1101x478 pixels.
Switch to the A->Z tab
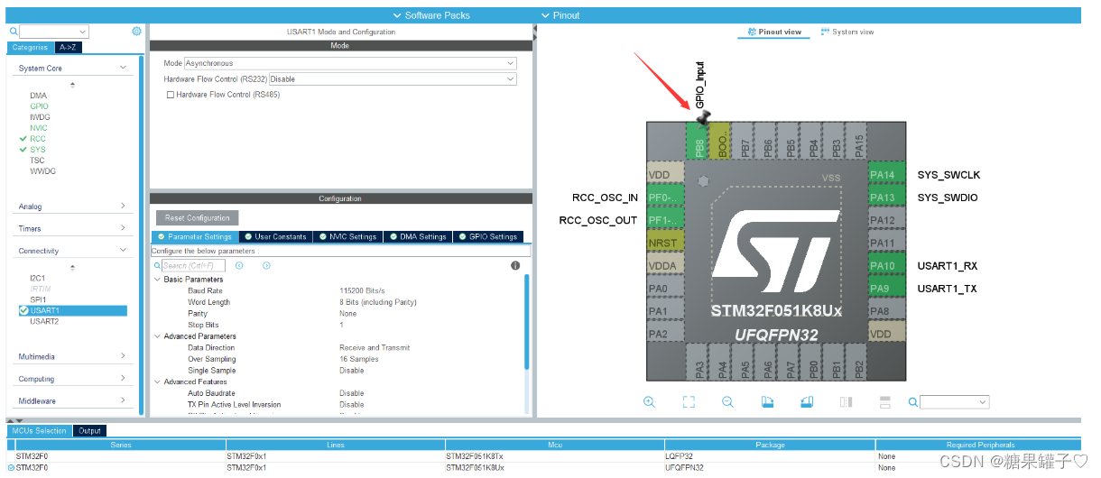(67, 48)
